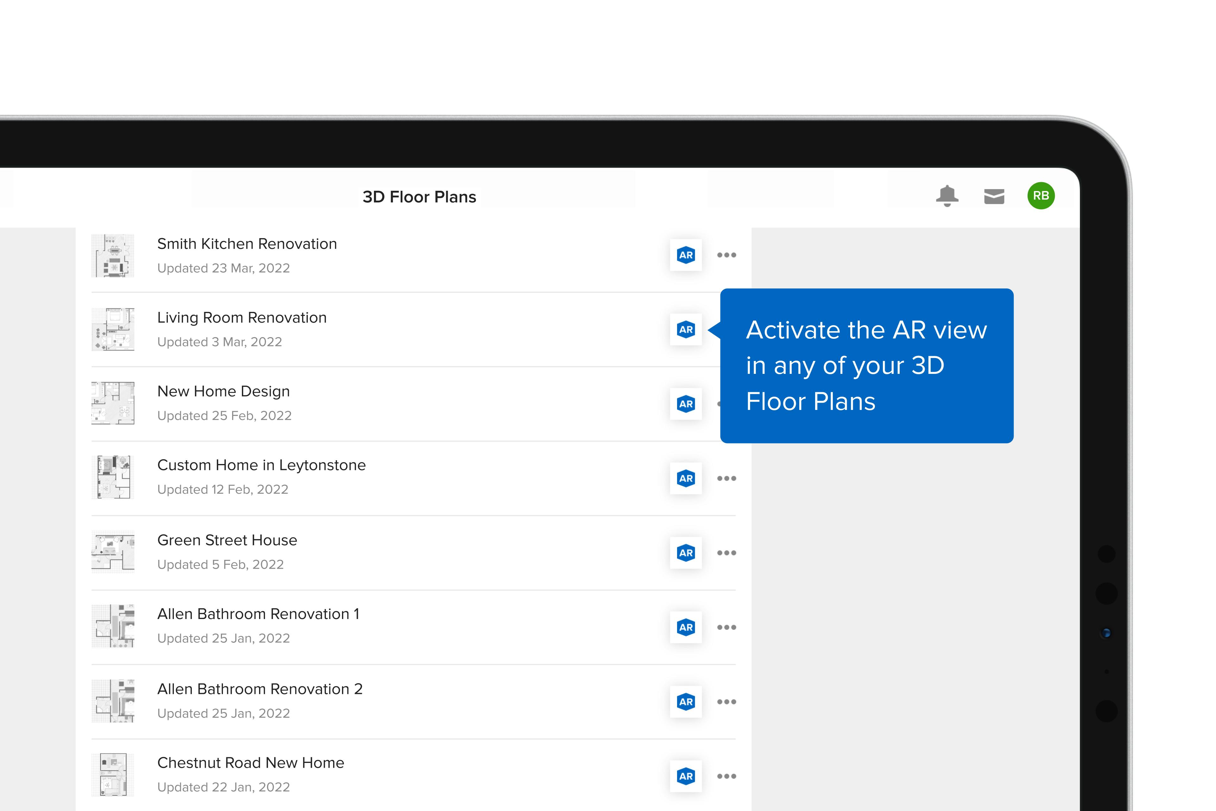Open the Living Room Renovation project title

[x=242, y=318]
